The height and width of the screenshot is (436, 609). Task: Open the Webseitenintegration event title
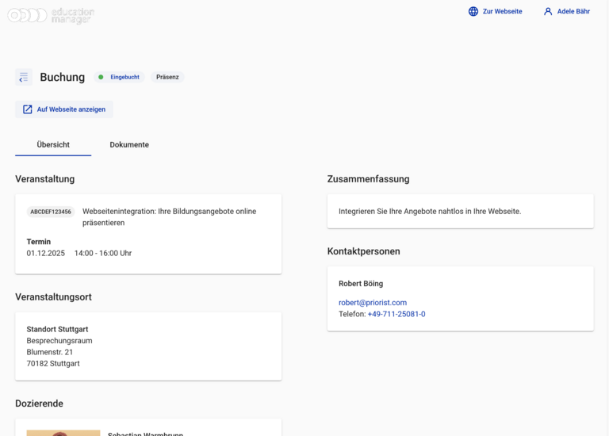169,216
